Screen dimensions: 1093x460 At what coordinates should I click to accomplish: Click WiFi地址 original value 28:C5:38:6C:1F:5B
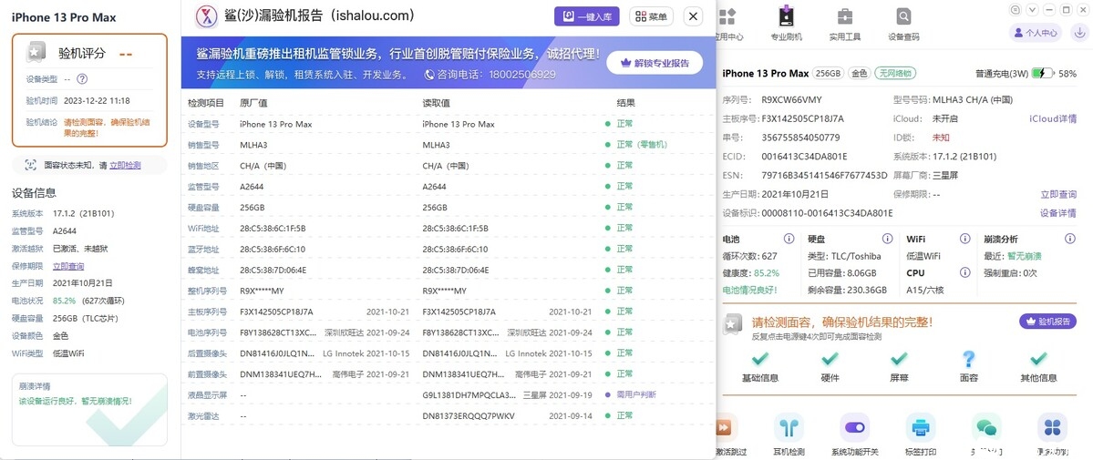[273, 228]
